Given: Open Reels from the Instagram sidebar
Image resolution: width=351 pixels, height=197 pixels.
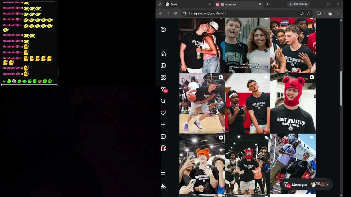Looking at the screenshot, I should [x=163, y=66].
